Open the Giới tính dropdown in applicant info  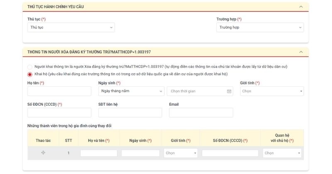[272, 91]
